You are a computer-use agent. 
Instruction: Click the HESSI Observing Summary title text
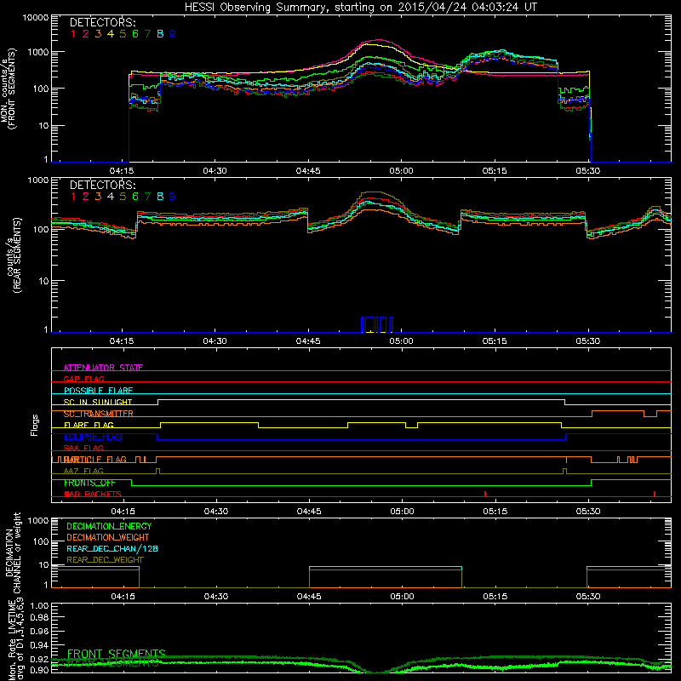coord(360,8)
